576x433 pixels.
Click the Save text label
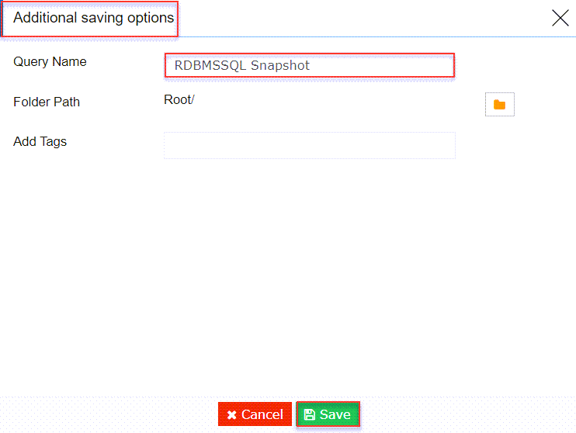click(x=335, y=414)
